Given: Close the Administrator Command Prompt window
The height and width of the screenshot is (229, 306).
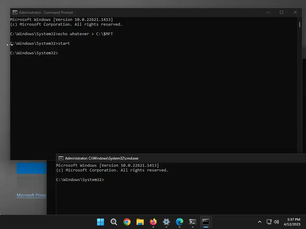Looking at the screenshot, I should pos(295,12).
